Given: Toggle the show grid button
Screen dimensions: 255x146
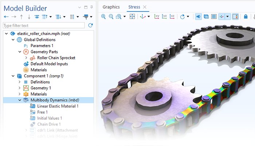Looking at the screenshot, I should point(214,16).
